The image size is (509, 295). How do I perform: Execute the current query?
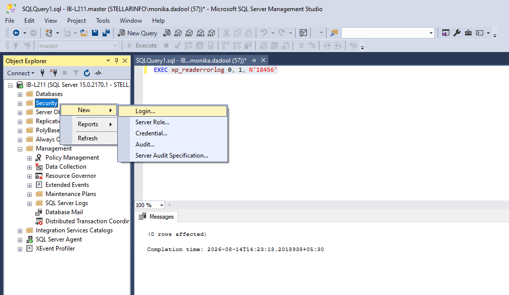(142, 45)
